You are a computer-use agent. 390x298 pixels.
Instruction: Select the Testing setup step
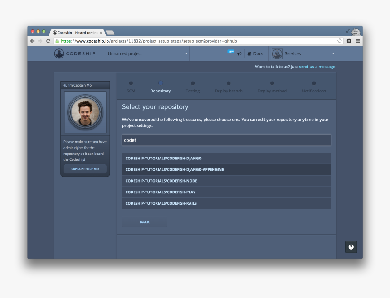tap(193, 87)
